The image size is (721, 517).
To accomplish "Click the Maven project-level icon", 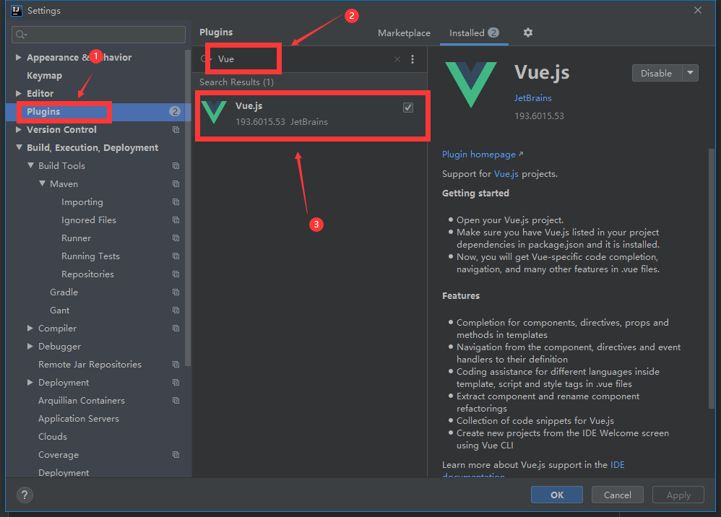I will tap(176, 184).
